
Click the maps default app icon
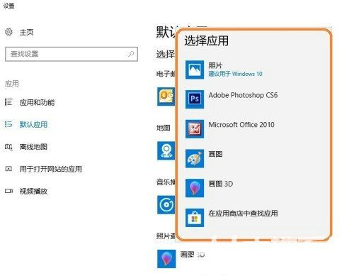[x=166, y=150]
